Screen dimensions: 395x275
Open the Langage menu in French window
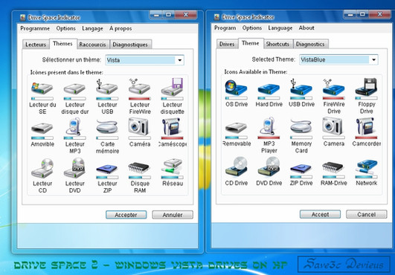coord(92,29)
